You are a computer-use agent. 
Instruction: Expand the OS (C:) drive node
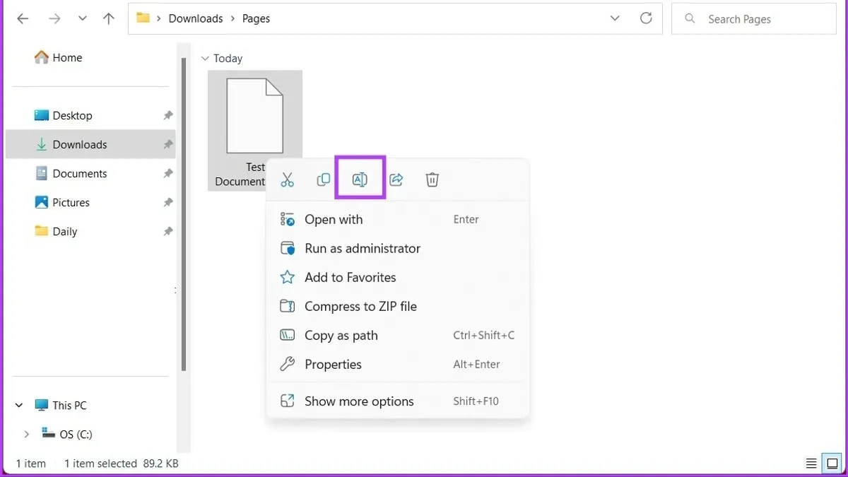(x=26, y=435)
